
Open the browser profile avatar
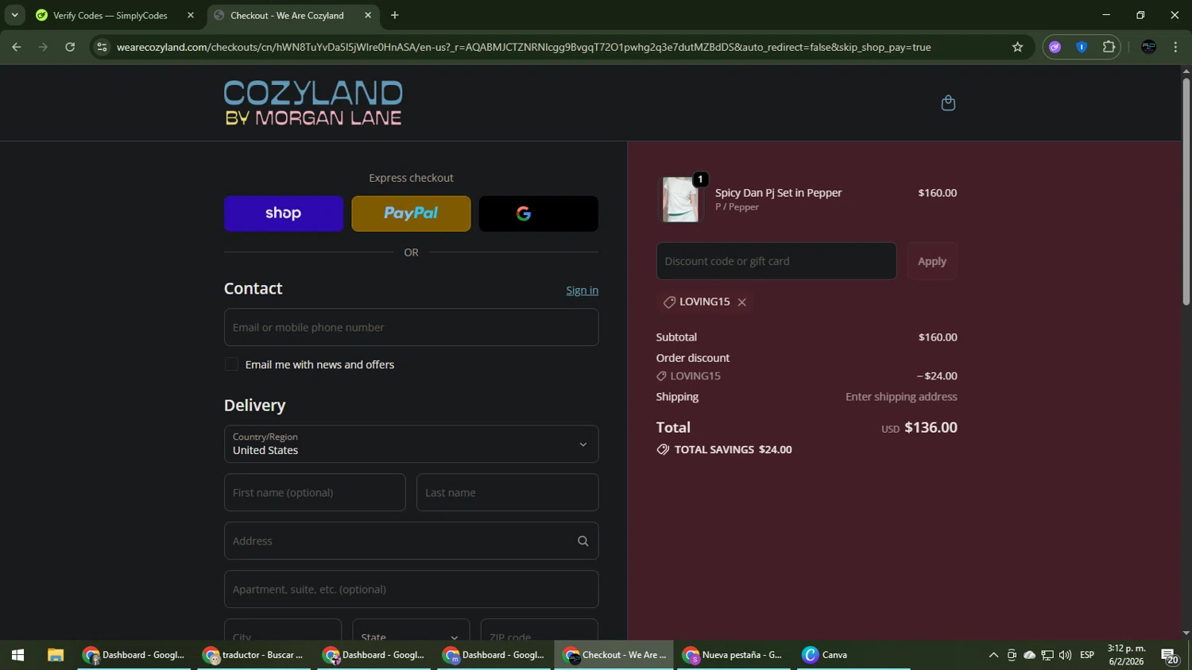pyautogui.click(x=1148, y=47)
